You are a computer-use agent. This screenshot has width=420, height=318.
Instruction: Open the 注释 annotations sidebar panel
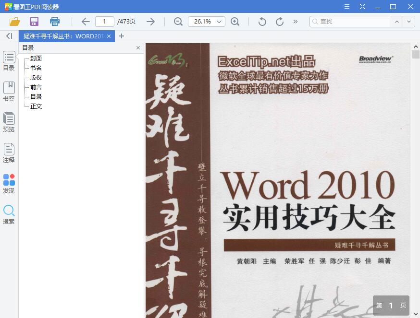pos(9,153)
